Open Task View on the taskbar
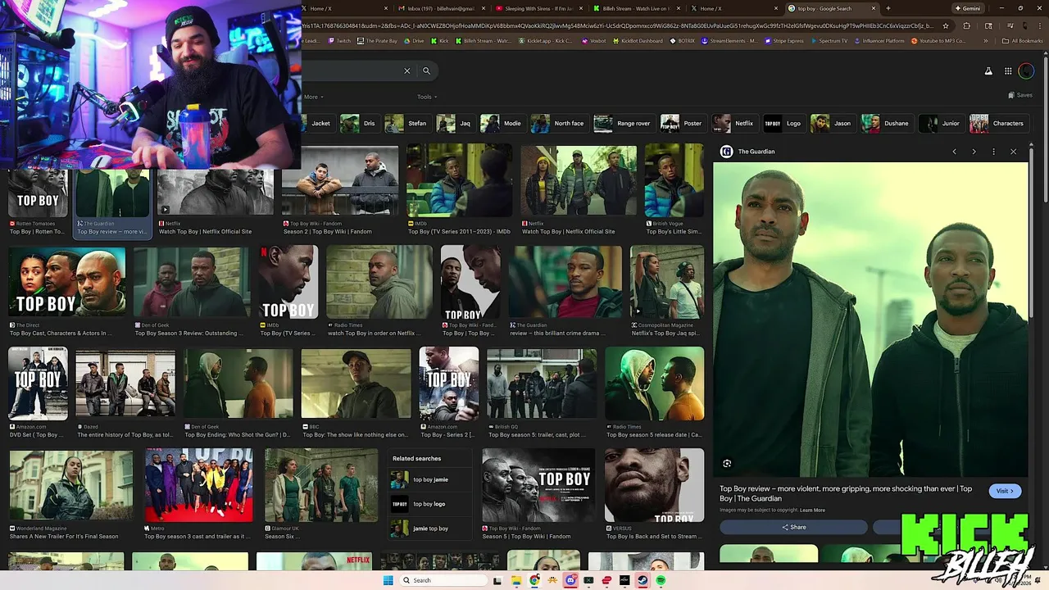This screenshot has height=590, width=1049. (x=497, y=580)
